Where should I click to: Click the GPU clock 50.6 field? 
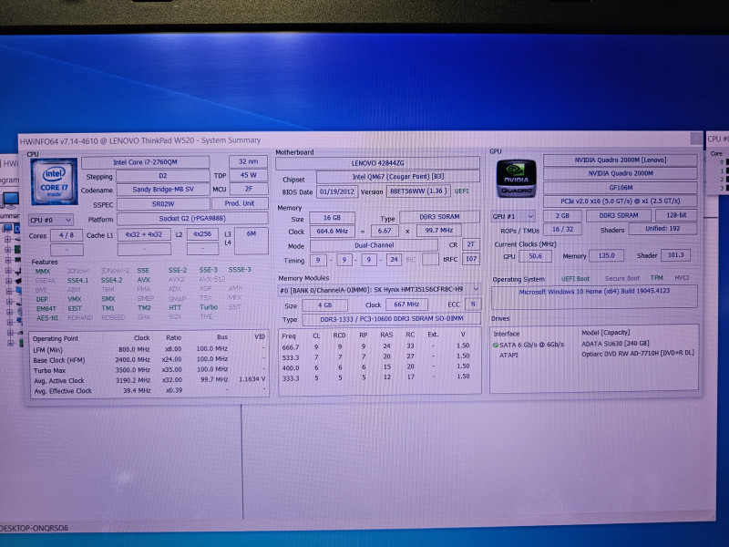click(x=535, y=256)
